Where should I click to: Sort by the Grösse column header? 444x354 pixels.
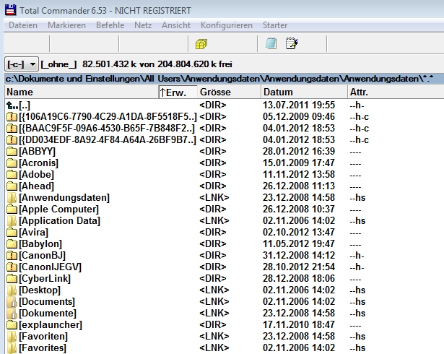coord(229,92)
